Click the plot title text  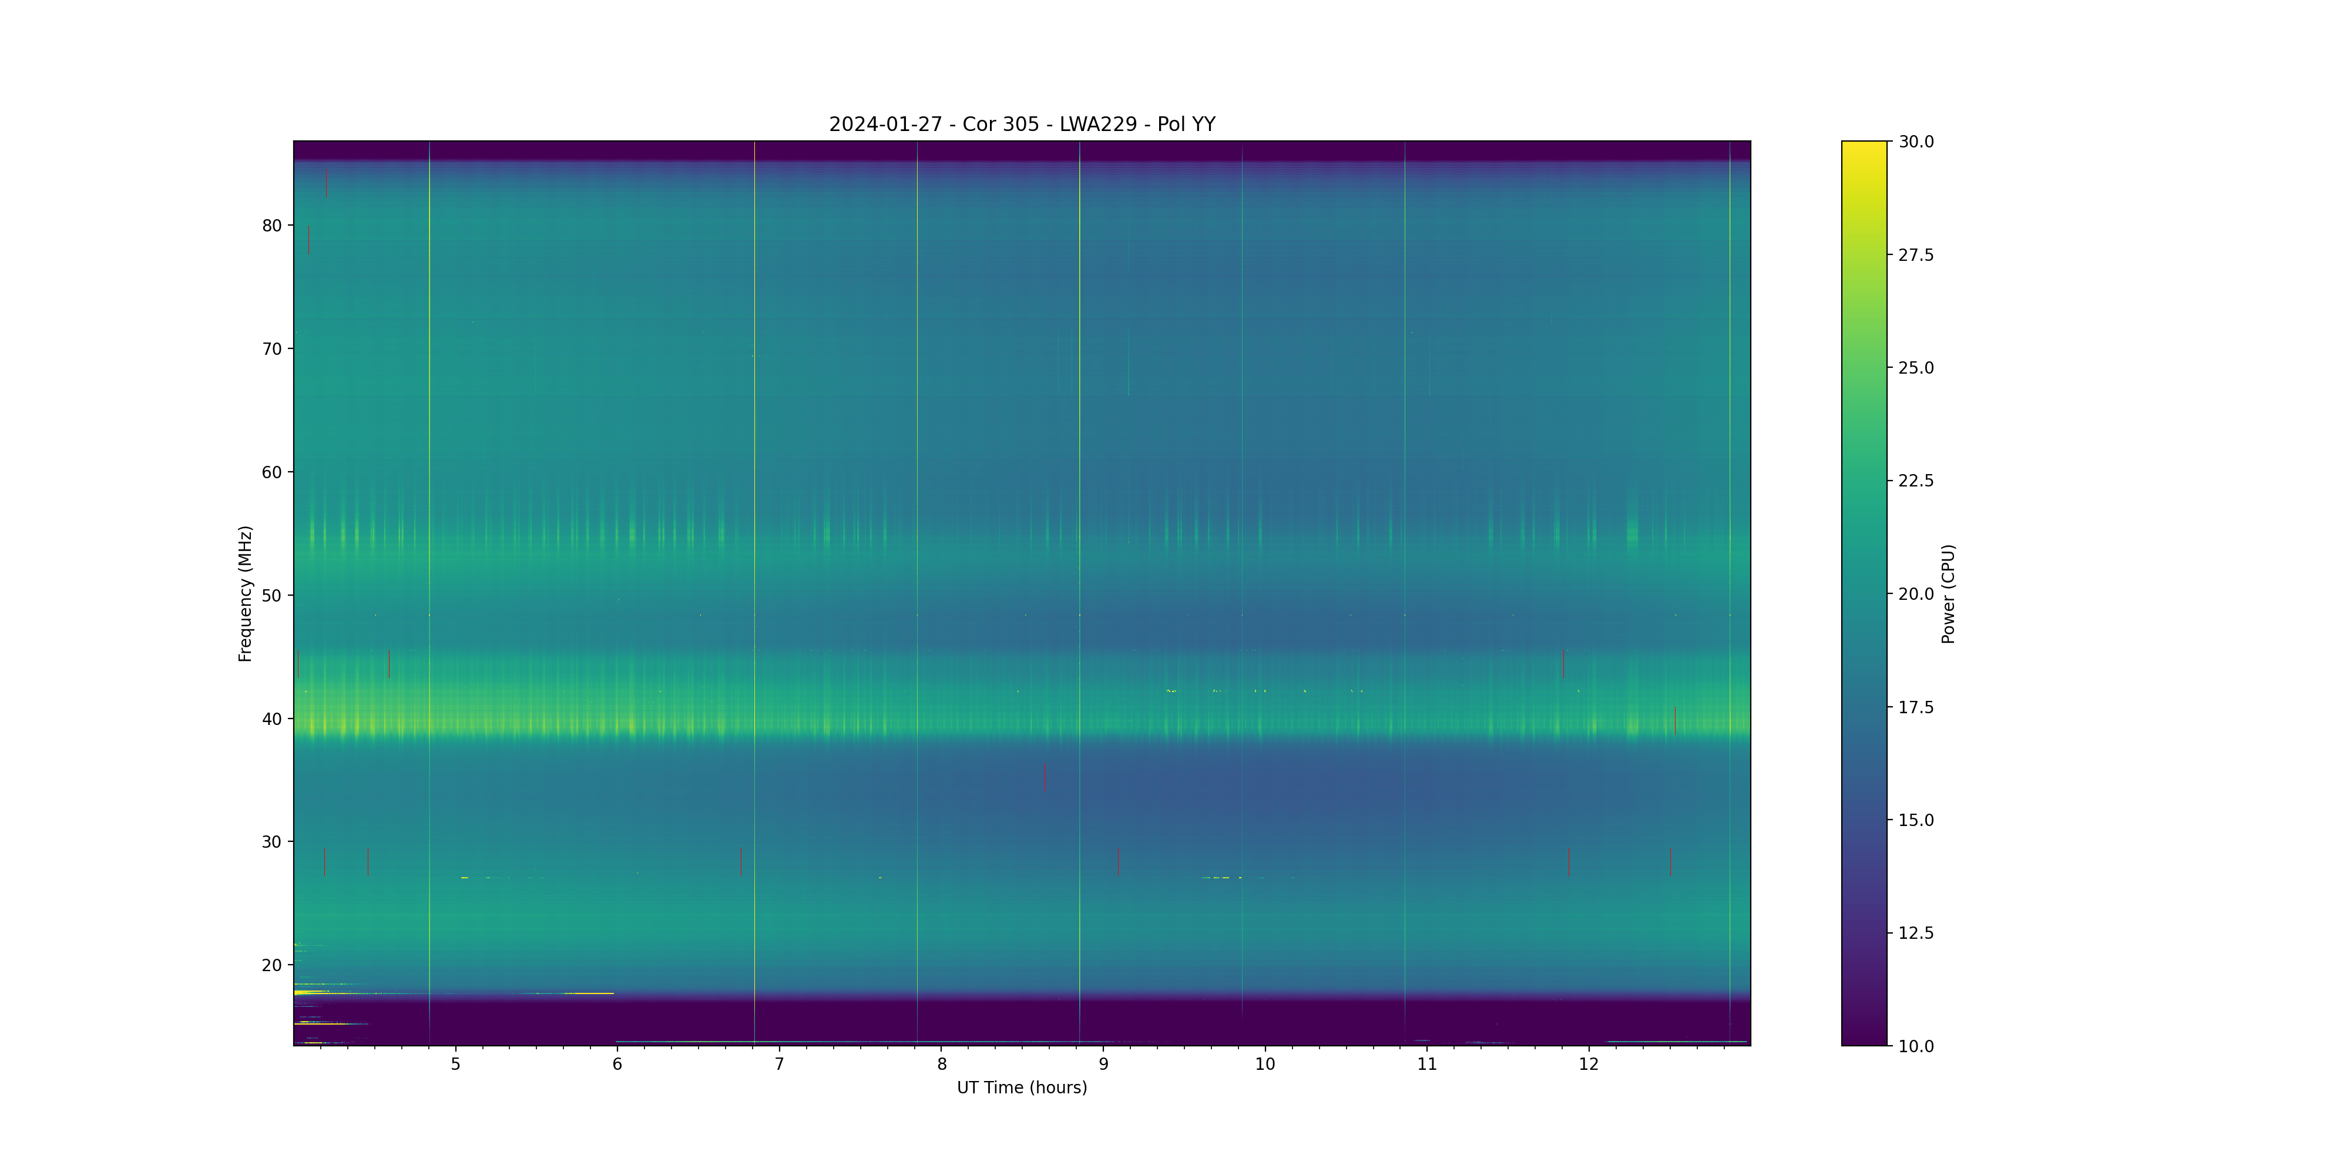click(x=1022, y=124)
